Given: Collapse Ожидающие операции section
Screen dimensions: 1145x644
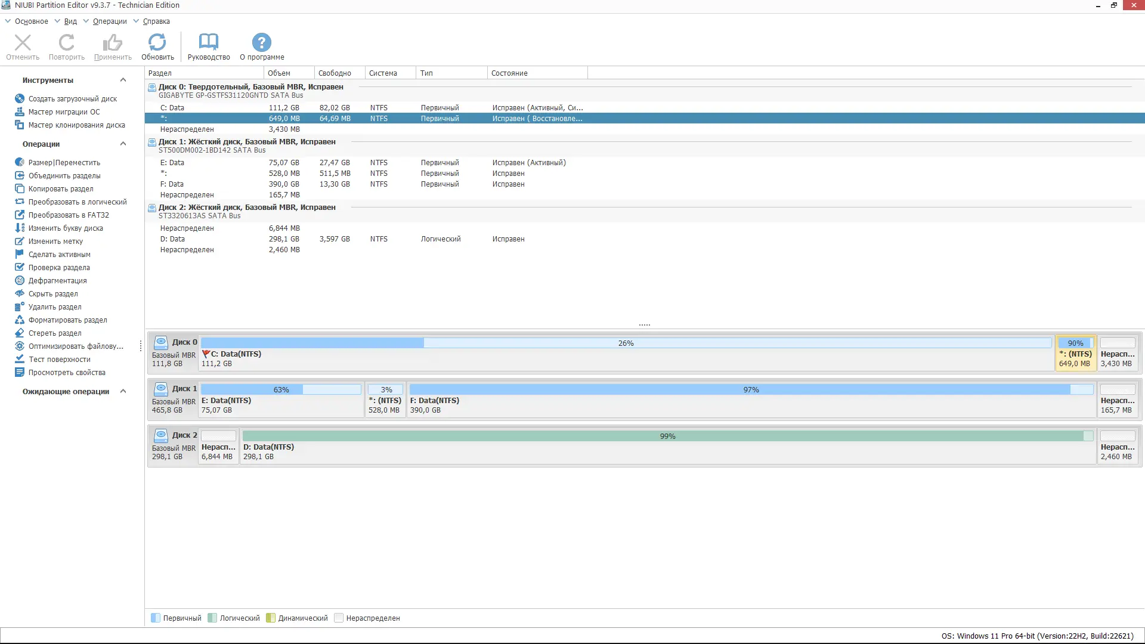Looking at the screenshot, I should point(123,391).
